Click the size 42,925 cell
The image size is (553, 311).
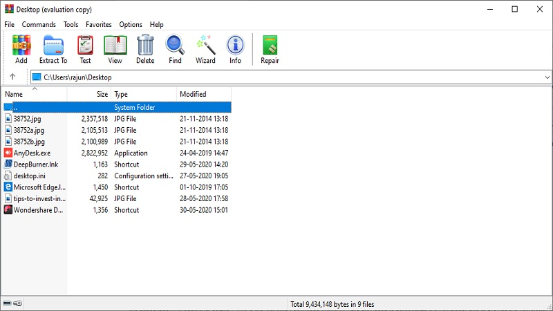(98, 198)
